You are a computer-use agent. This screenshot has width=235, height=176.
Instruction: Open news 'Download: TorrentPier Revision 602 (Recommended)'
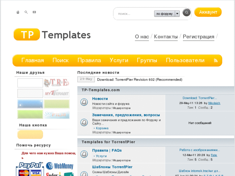pyautogui.click(x=140, y=79)
